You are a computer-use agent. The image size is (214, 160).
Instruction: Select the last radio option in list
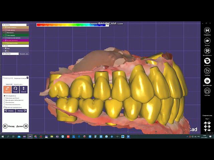click(4, 104)
